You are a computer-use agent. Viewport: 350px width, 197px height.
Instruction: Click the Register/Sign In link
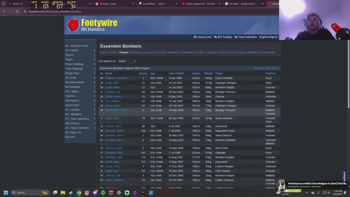(x=268, y=37)
